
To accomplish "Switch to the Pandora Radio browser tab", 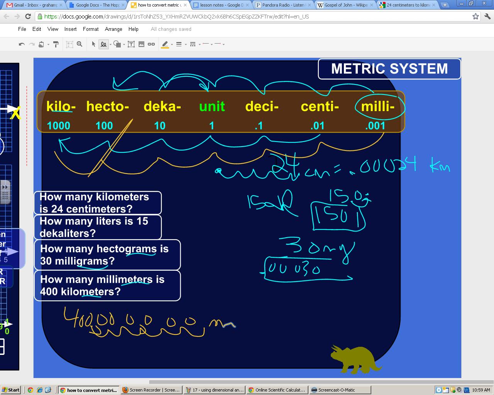I will [x=284, y=5].
